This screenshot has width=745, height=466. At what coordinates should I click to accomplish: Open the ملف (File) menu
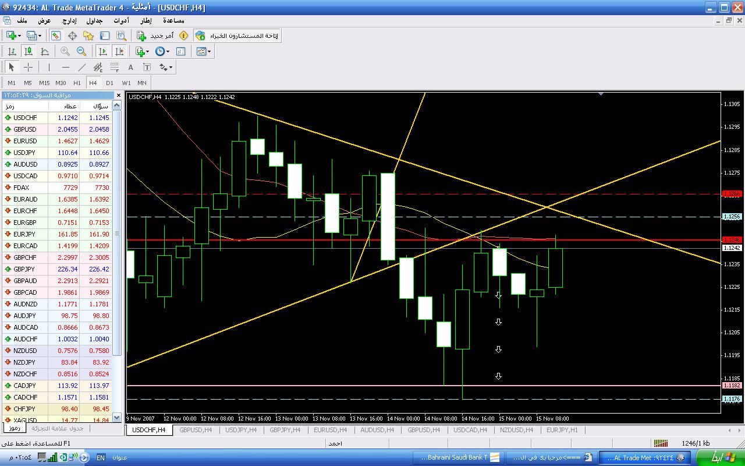click(22, 20)
